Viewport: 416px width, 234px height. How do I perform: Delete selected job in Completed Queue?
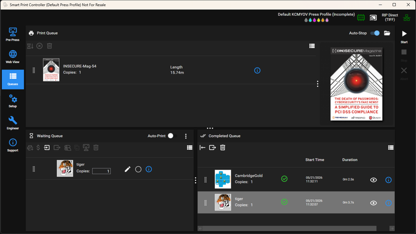223,148
